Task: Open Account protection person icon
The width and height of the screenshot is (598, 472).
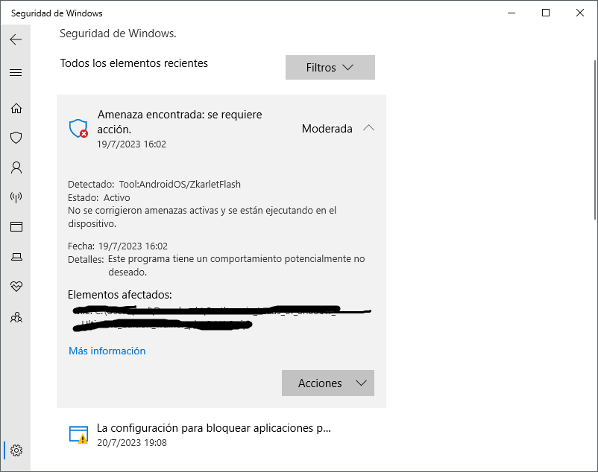Action: pos(16,168)
